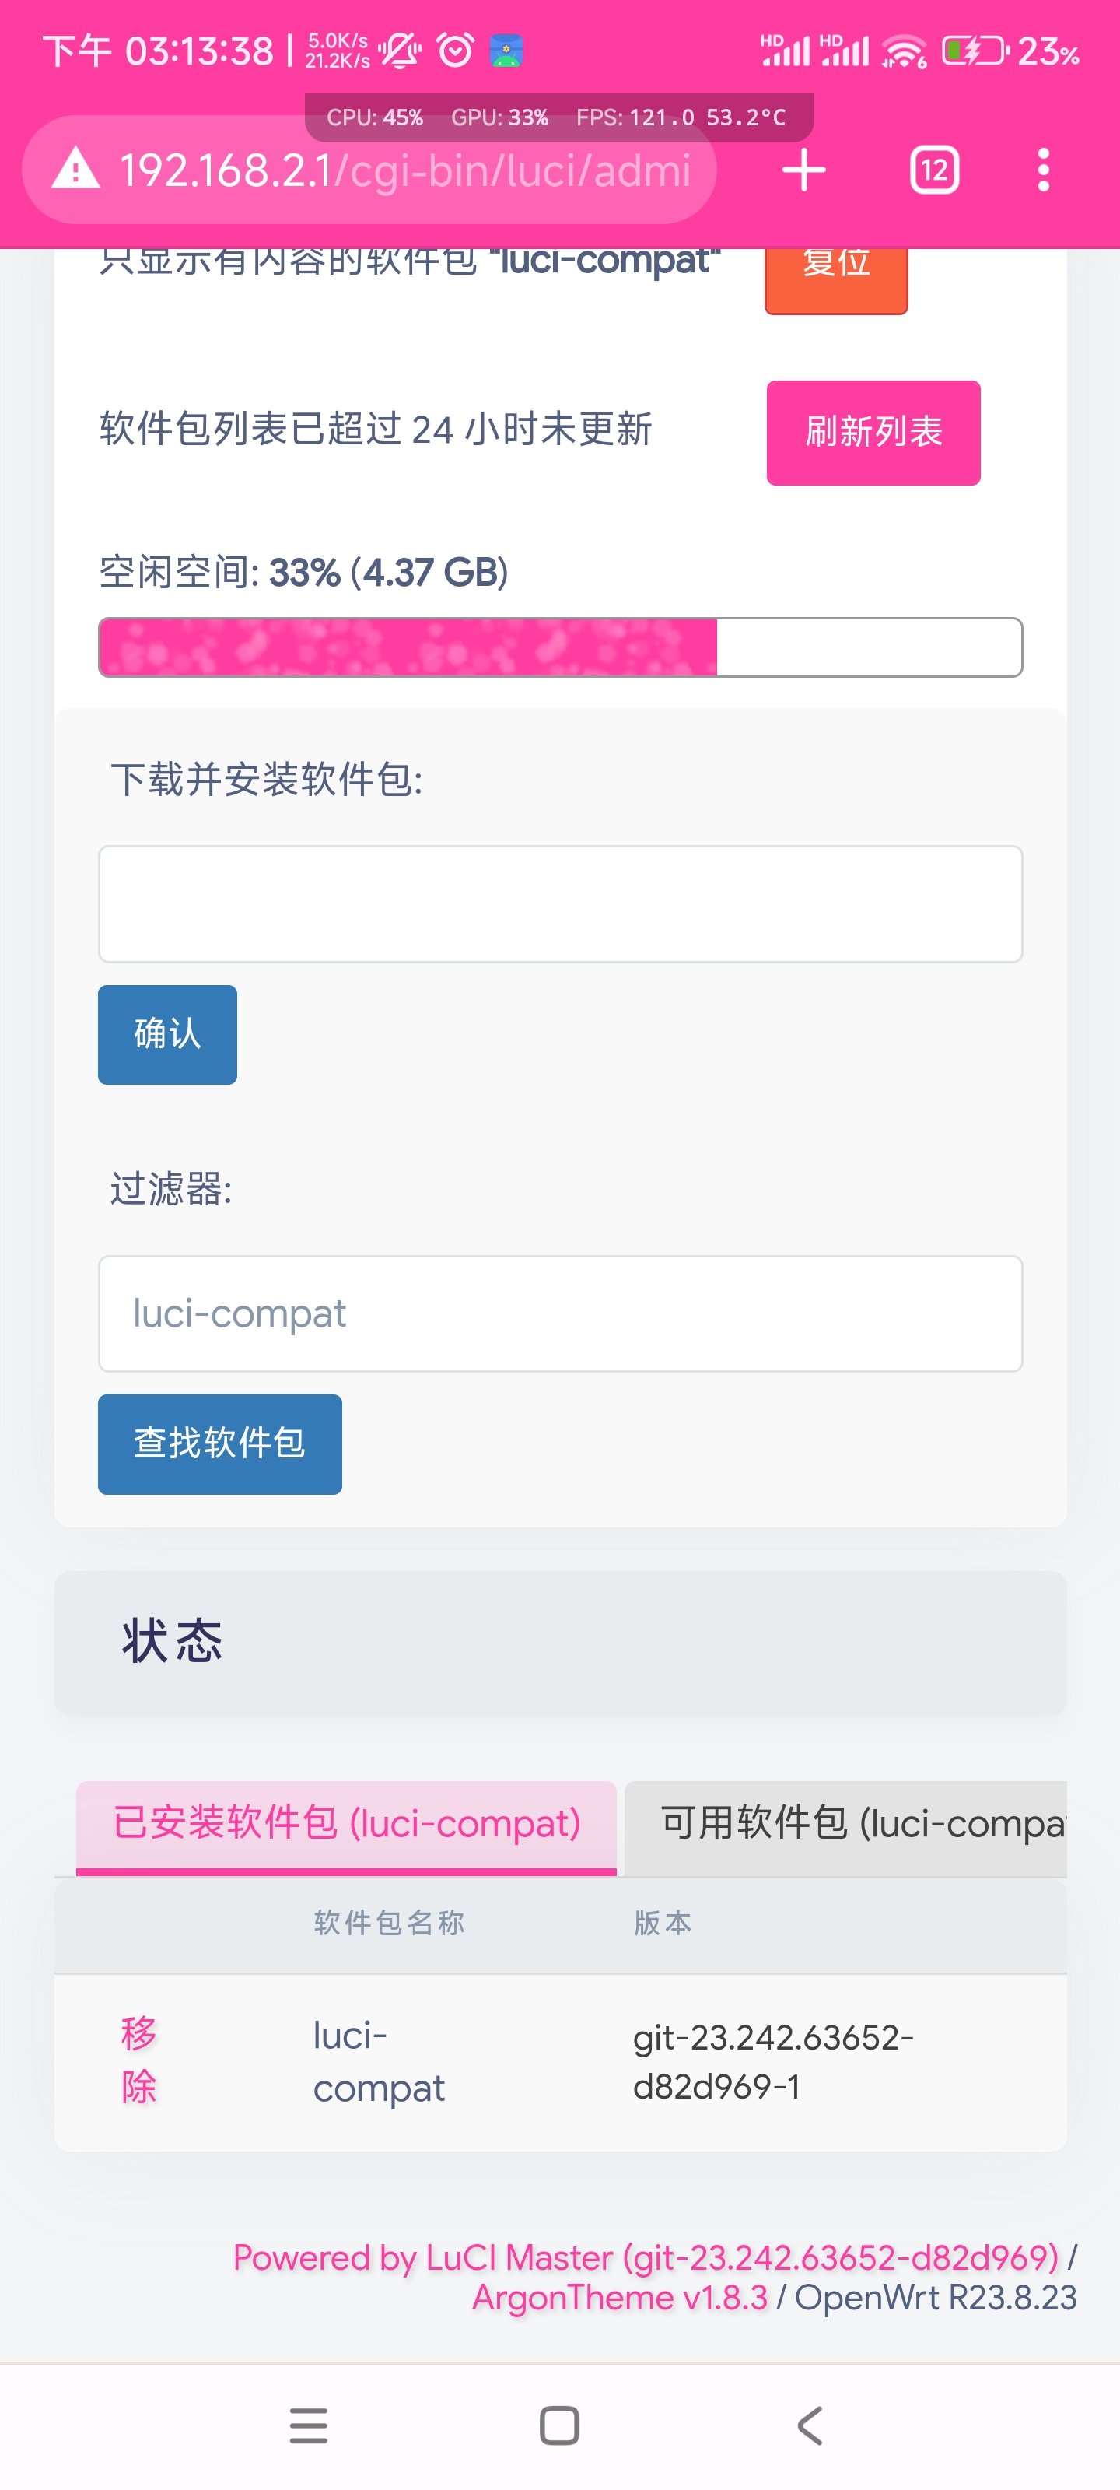
Task: Remove the luci-compat package via 移除 link
Action: (138, 2059)
